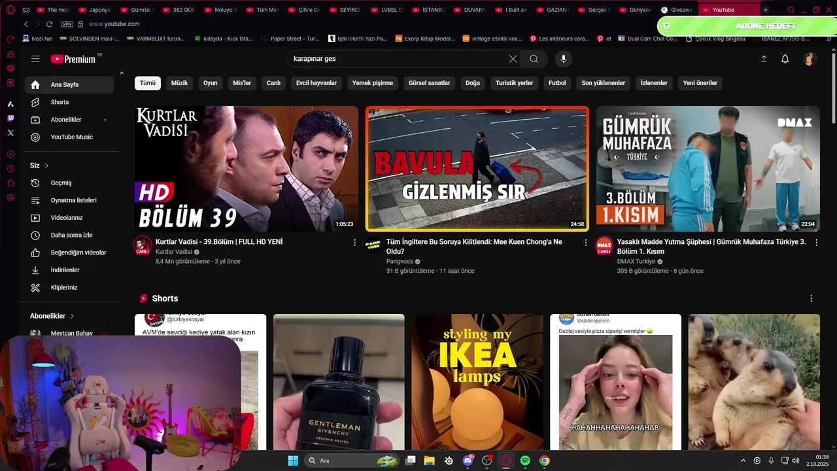Screen dimensions: 837x471
Task: Go to Ana Sayfa in sidebar
Action: pyautogui.click(x=69, y=84)
